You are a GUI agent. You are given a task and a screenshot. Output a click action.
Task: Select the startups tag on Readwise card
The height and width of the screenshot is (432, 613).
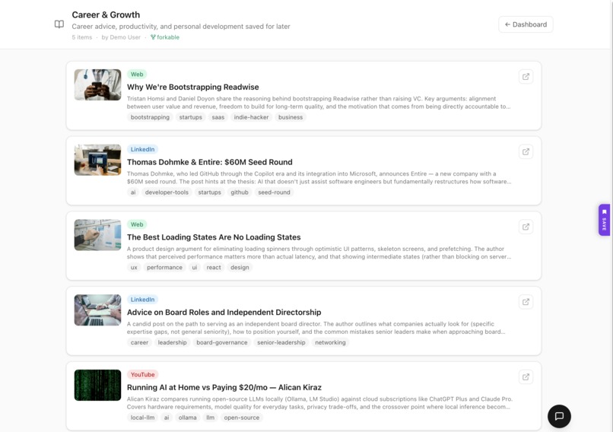191,117
